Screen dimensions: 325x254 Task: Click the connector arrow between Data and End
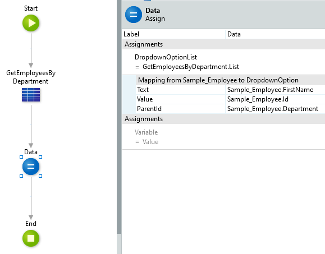pos(31,198)
